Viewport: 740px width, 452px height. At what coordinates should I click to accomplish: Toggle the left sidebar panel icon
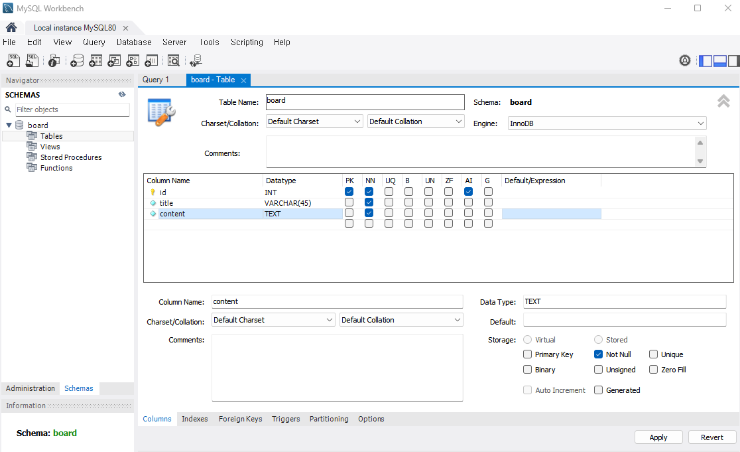tap(706, 60)
